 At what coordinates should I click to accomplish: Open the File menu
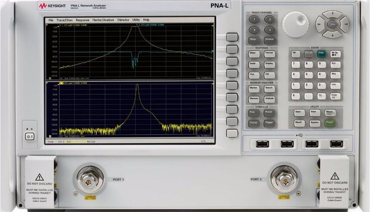(51, 20)
